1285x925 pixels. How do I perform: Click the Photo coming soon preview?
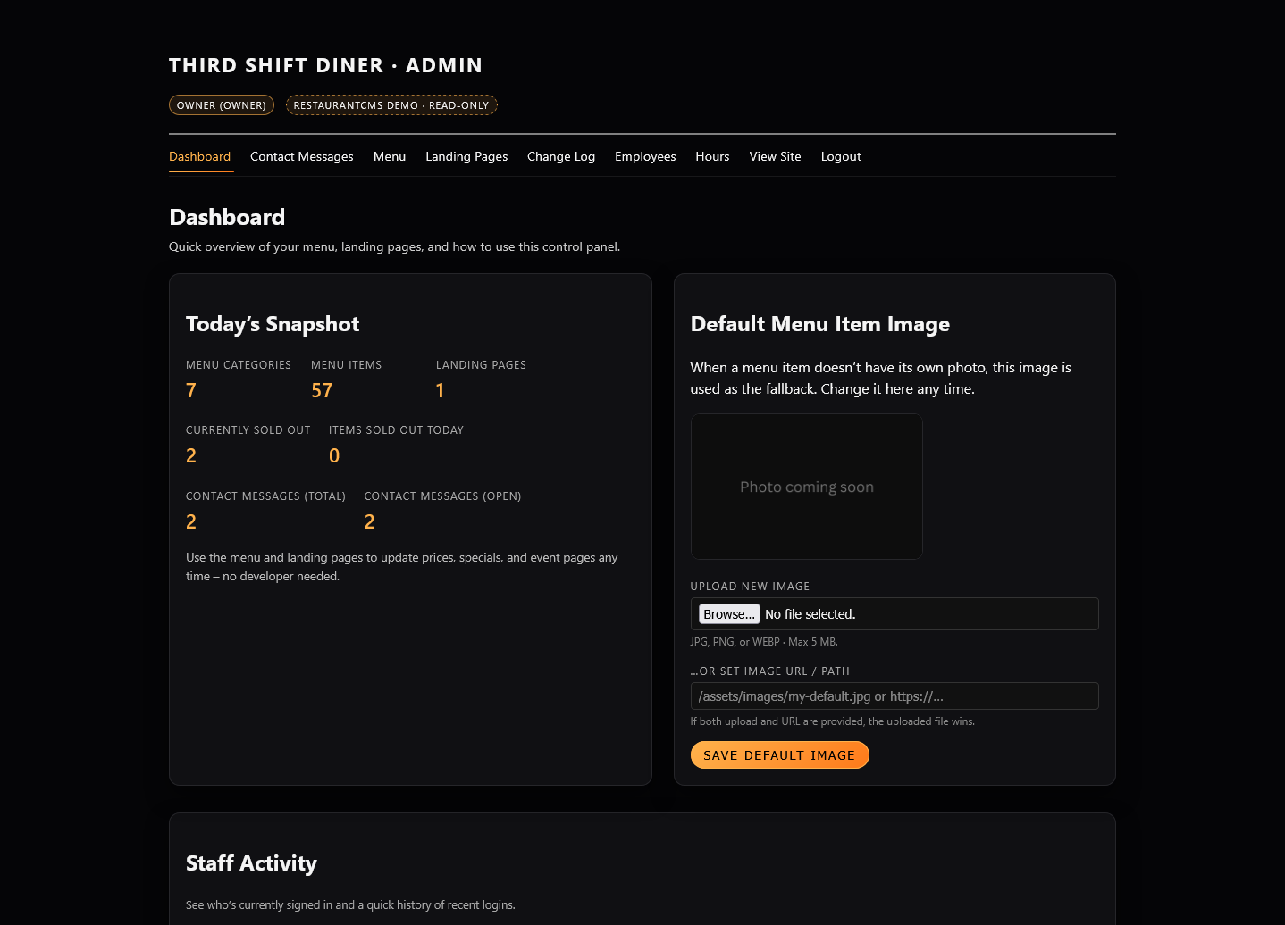coord(806,487)
